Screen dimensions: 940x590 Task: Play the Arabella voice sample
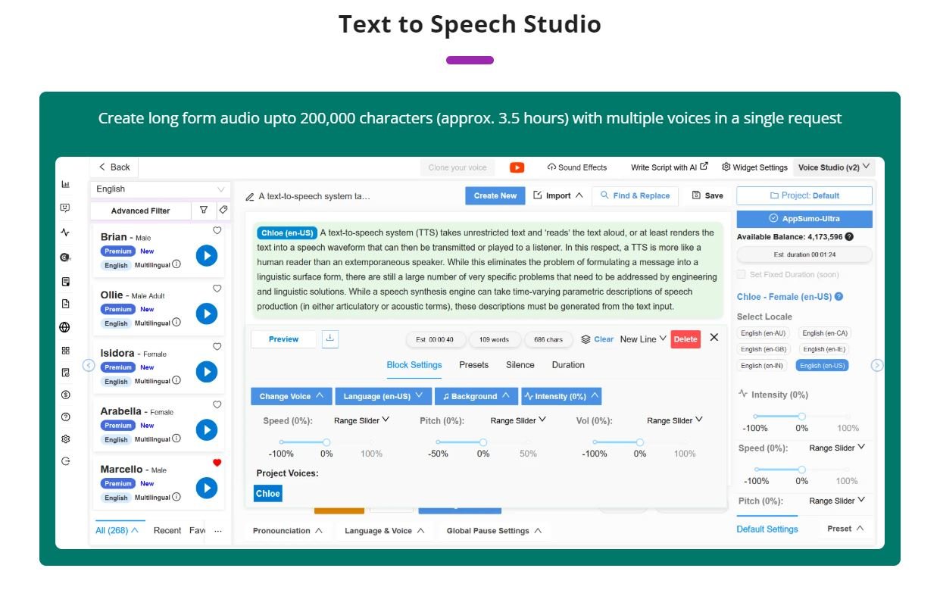[207, 430]
